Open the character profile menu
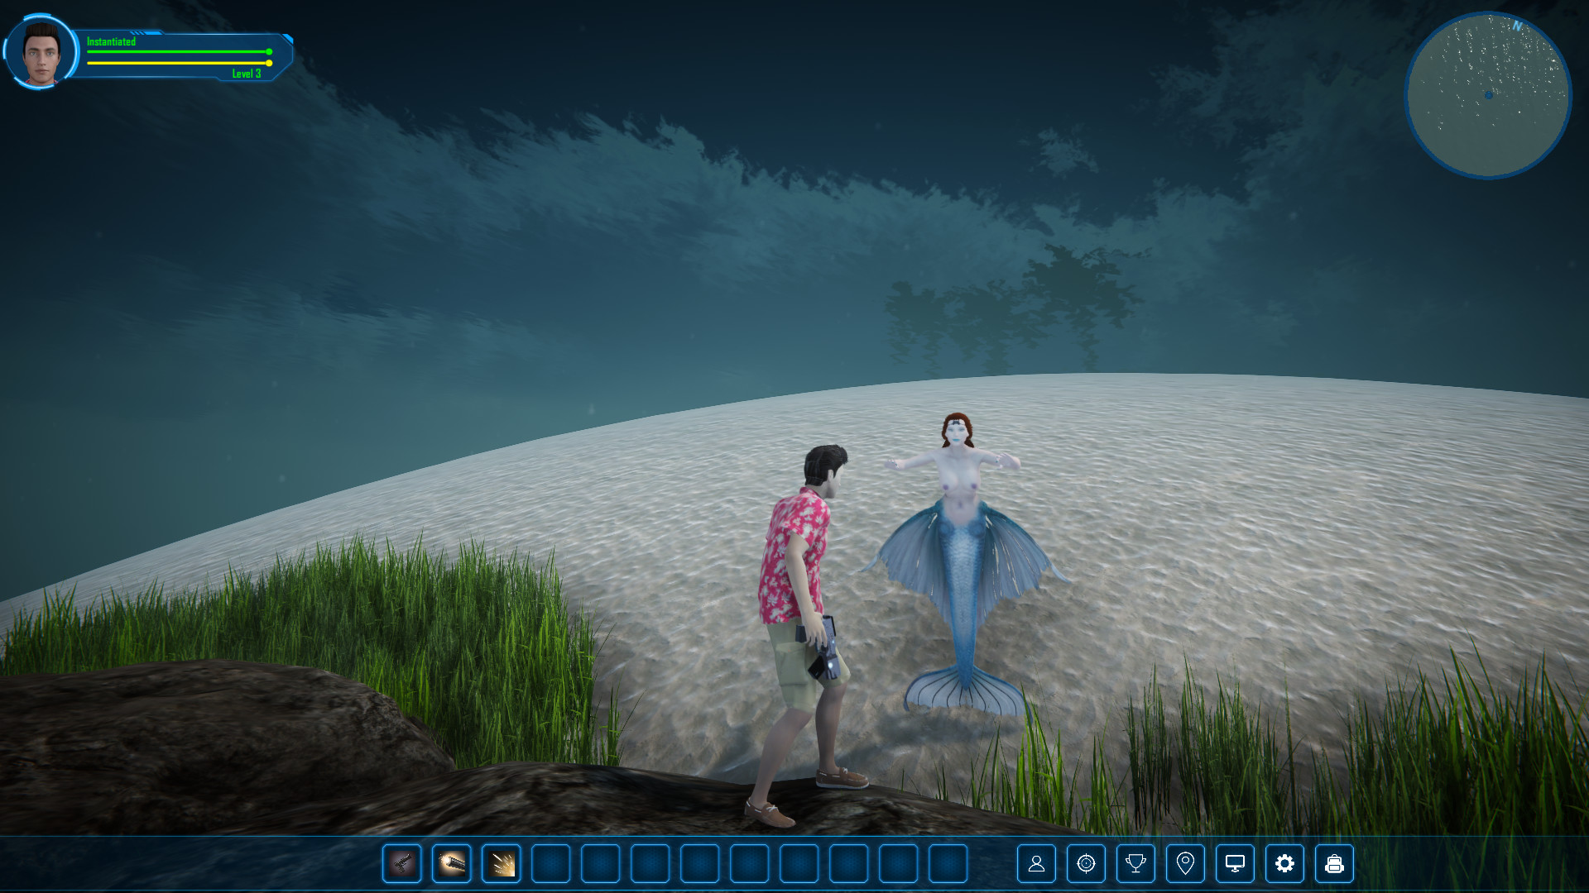 tap(1036, 864)
